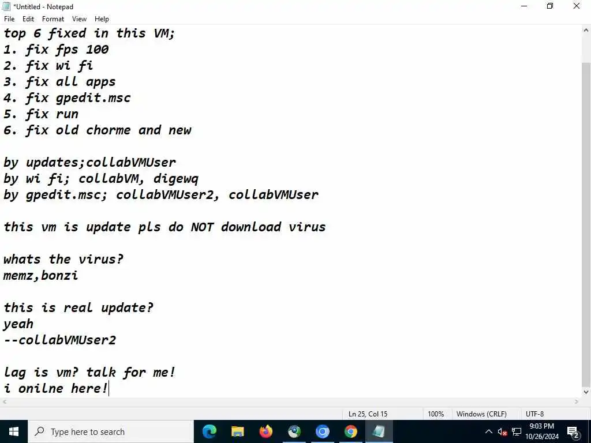The height and width of the screenshot is (443, 591).
Task: Click the Windows Start button
Action: point(14,431)
